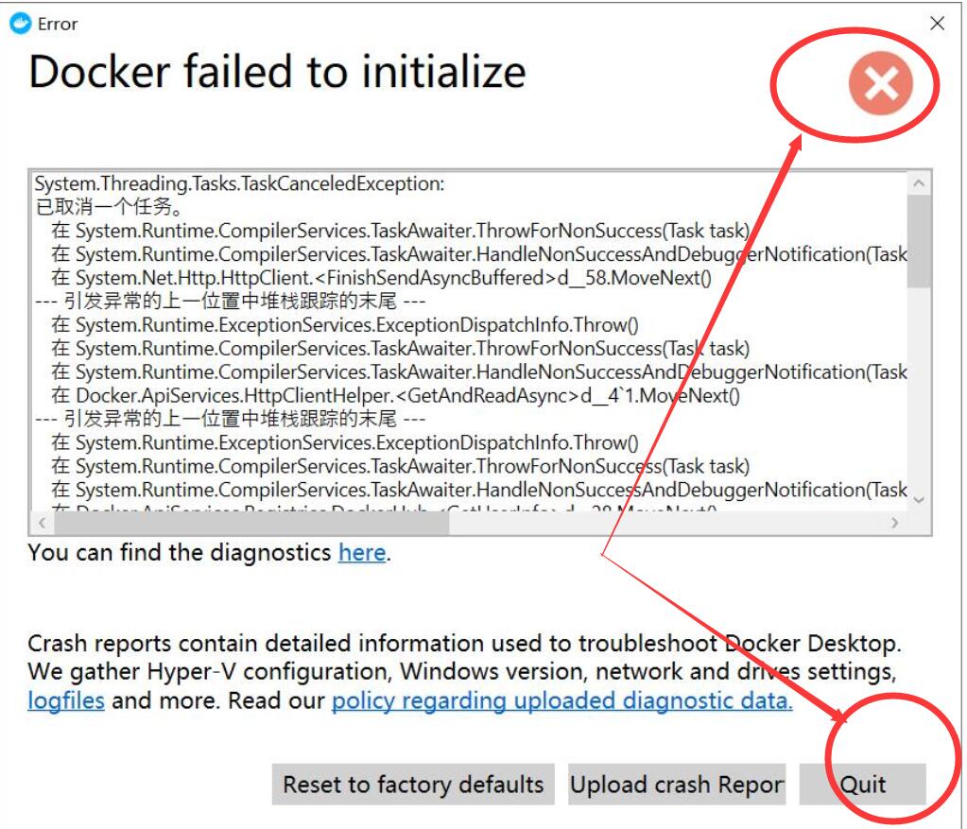Open the diagnostics via the here link
967x829 pixels.
tap(361, 552)
